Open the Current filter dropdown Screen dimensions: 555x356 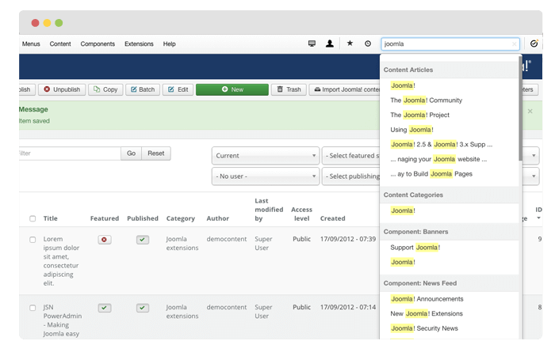point(266,156)
